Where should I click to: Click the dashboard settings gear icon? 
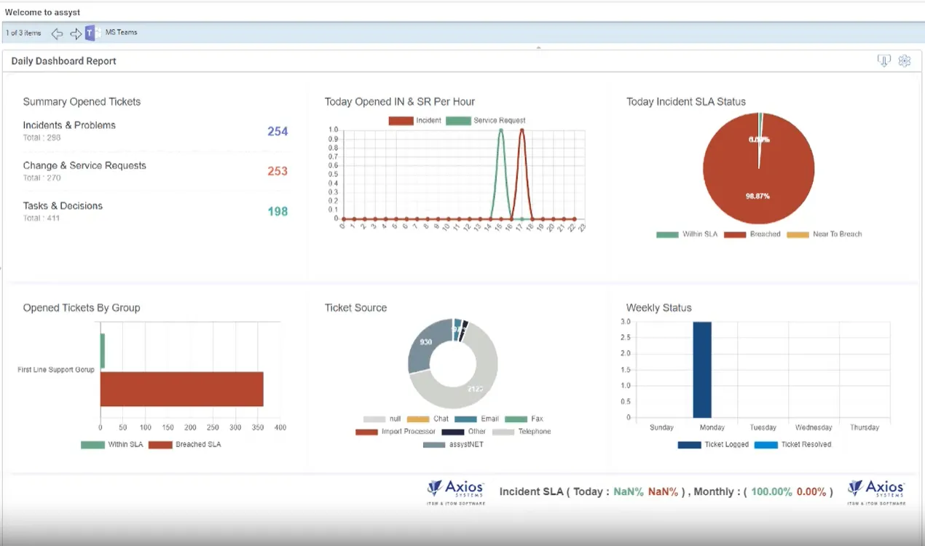click(x=905, y=61)
